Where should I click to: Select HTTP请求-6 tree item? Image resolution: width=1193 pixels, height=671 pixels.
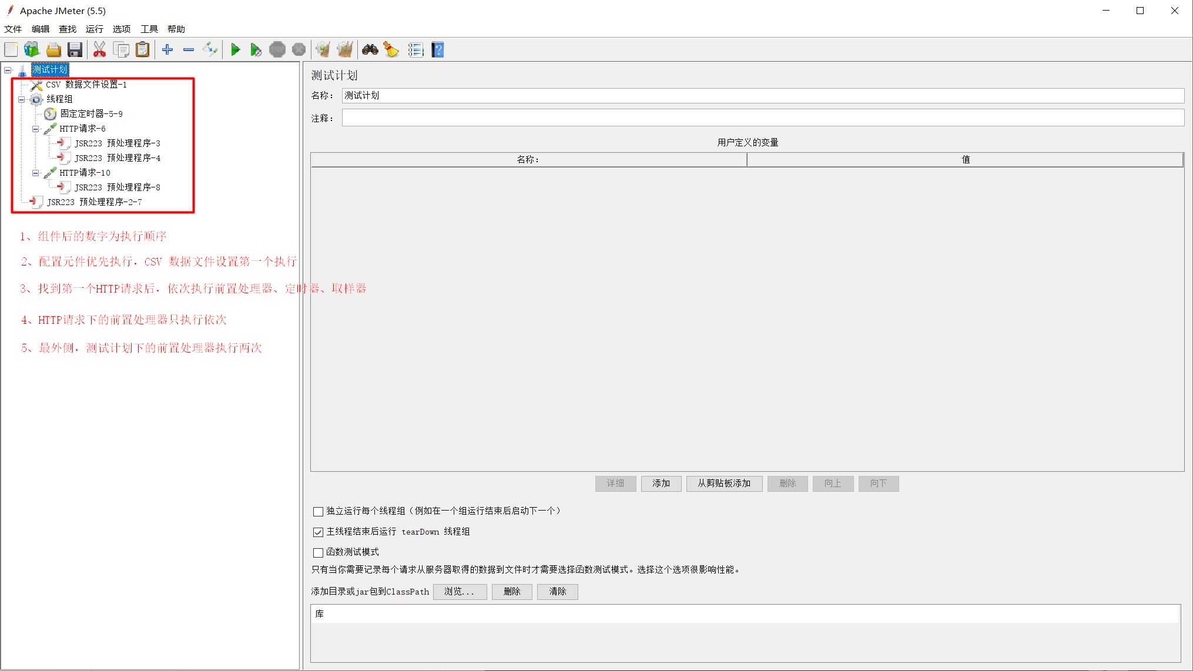tap(82, 129)
